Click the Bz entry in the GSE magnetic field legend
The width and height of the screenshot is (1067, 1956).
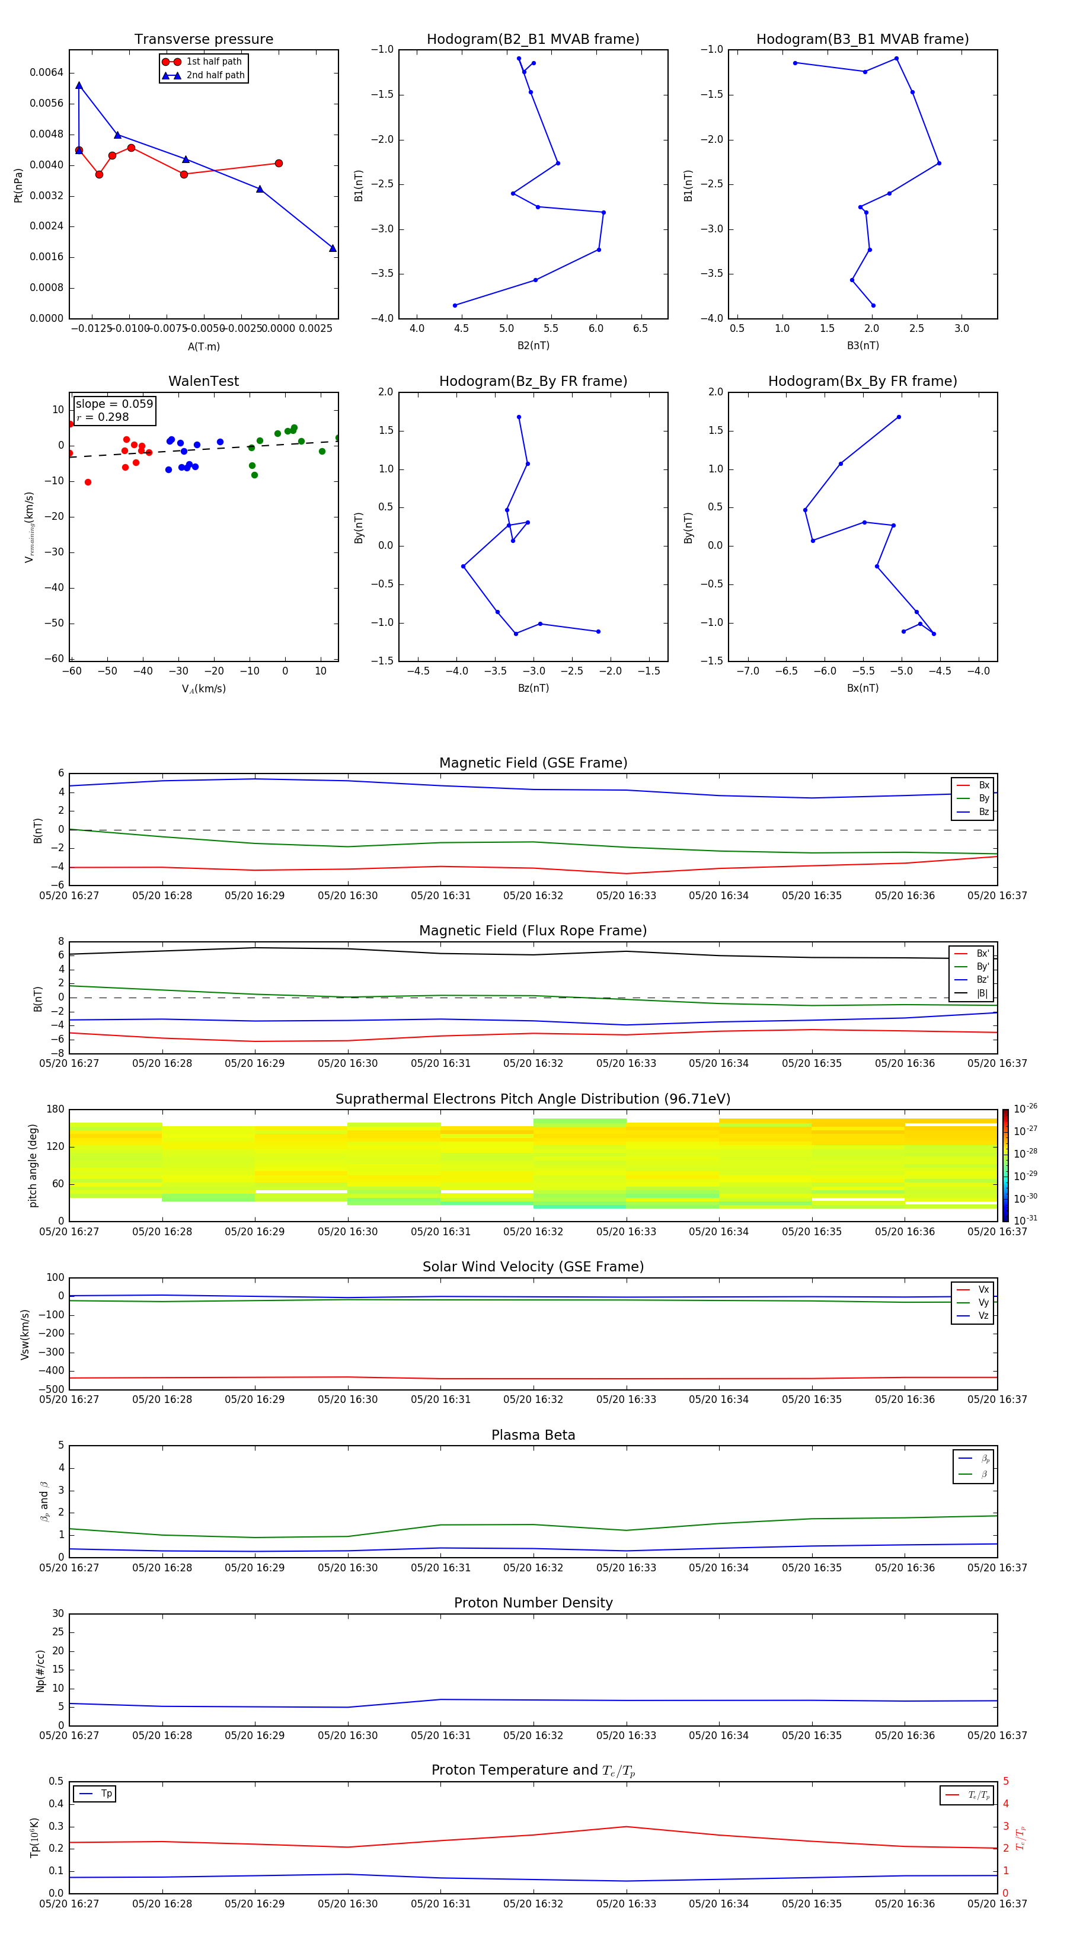(x=973, y=811)
